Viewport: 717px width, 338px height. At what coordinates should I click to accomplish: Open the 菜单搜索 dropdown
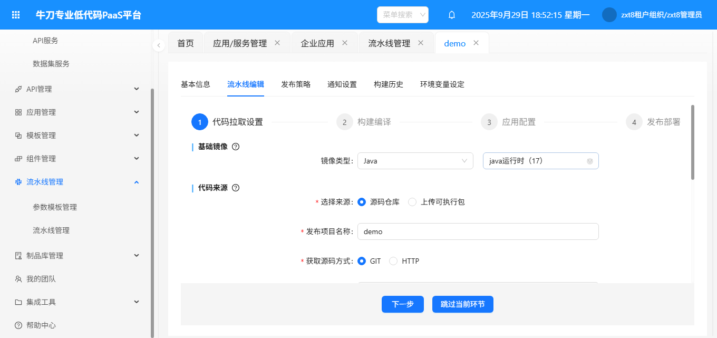403,15
